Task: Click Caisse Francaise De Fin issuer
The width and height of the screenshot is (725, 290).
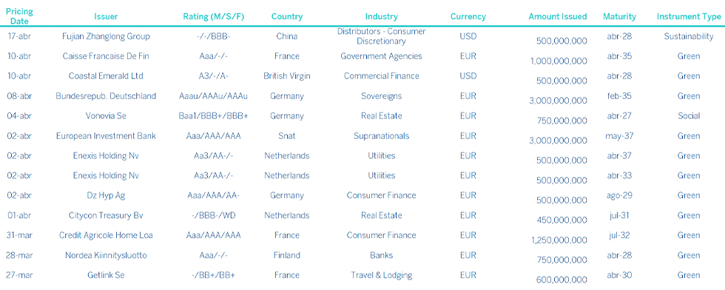Action: click(106, 56)
